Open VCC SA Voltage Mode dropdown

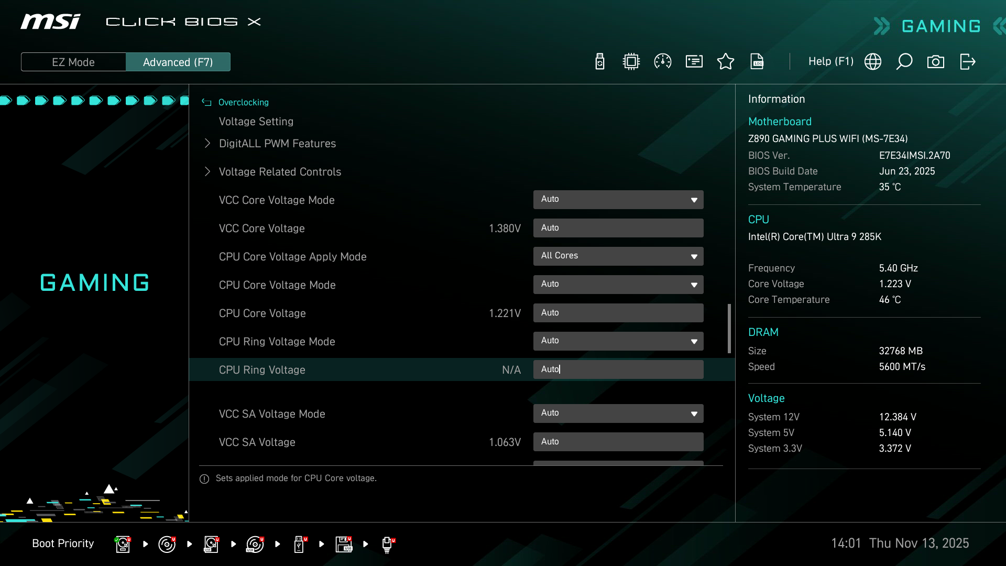618,413
